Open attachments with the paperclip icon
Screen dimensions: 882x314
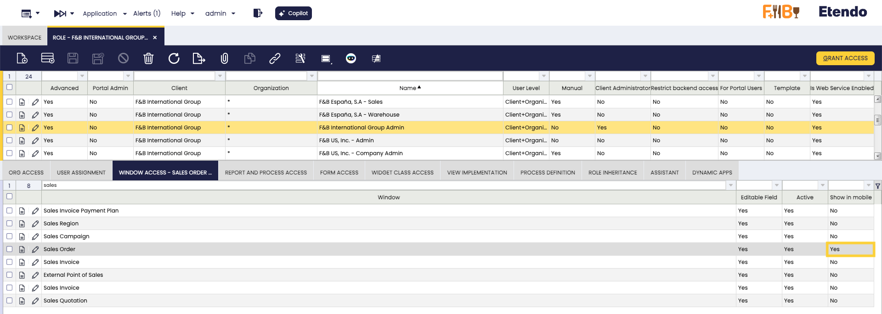(x=224, y=58)
